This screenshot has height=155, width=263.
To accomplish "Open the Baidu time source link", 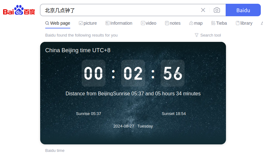I will pyautogui.click(x=55, y=150).
